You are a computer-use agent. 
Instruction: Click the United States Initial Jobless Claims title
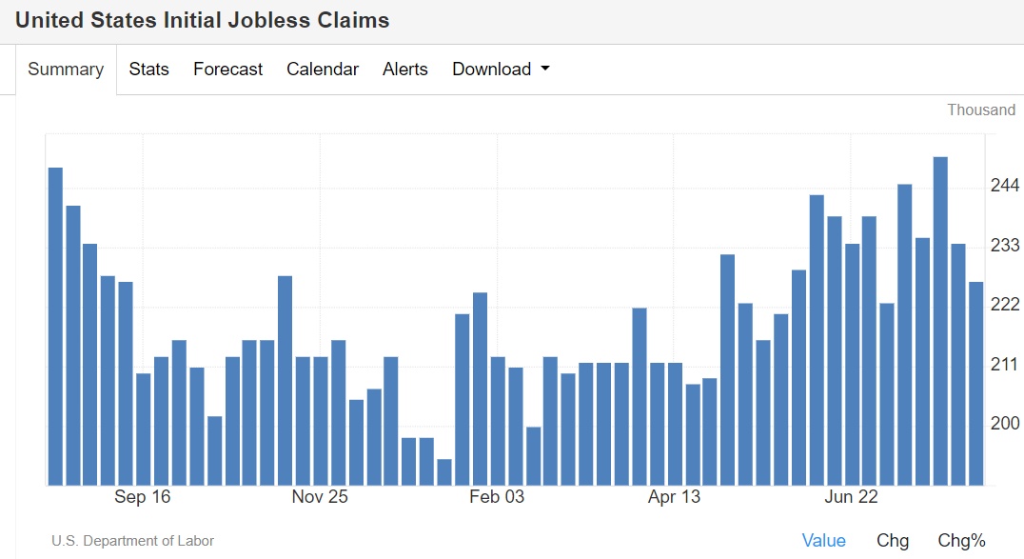203,20
